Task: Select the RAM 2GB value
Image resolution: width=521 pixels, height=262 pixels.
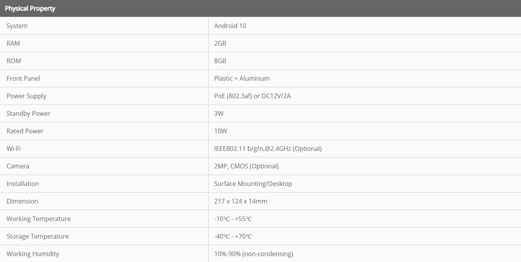Action: coord(220,43)
